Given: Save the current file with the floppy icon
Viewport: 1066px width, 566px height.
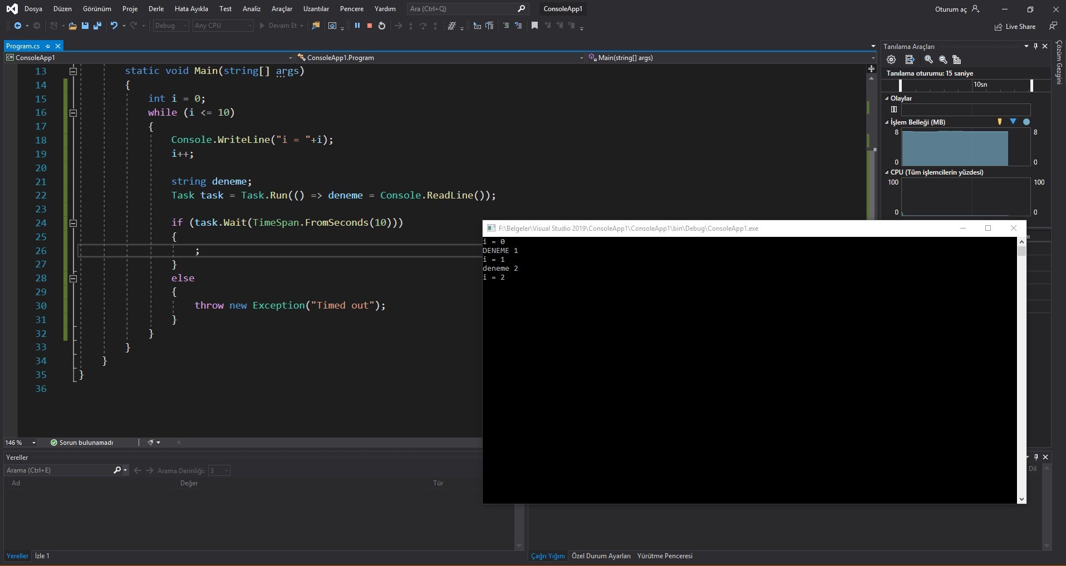Looking at the screenshot, I should coord(85,26).
